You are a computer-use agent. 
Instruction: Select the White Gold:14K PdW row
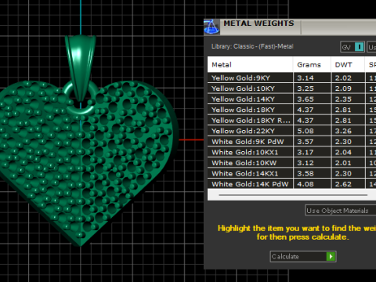pyautogui.click(x=291, y=184)
